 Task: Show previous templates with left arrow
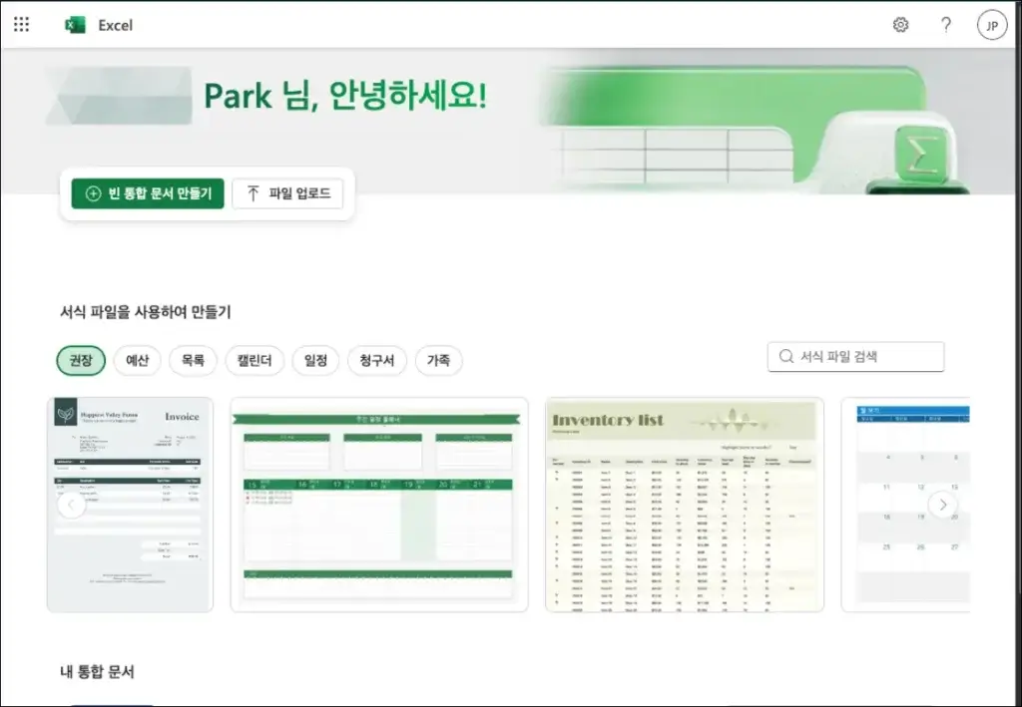[72, 505]
